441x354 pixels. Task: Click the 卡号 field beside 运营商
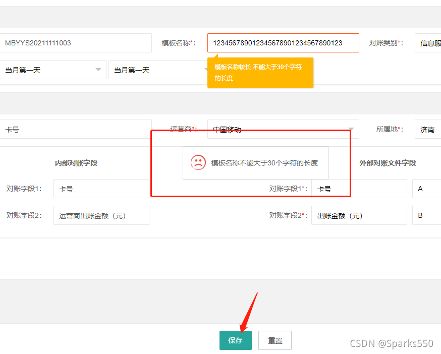coord(76,129)
